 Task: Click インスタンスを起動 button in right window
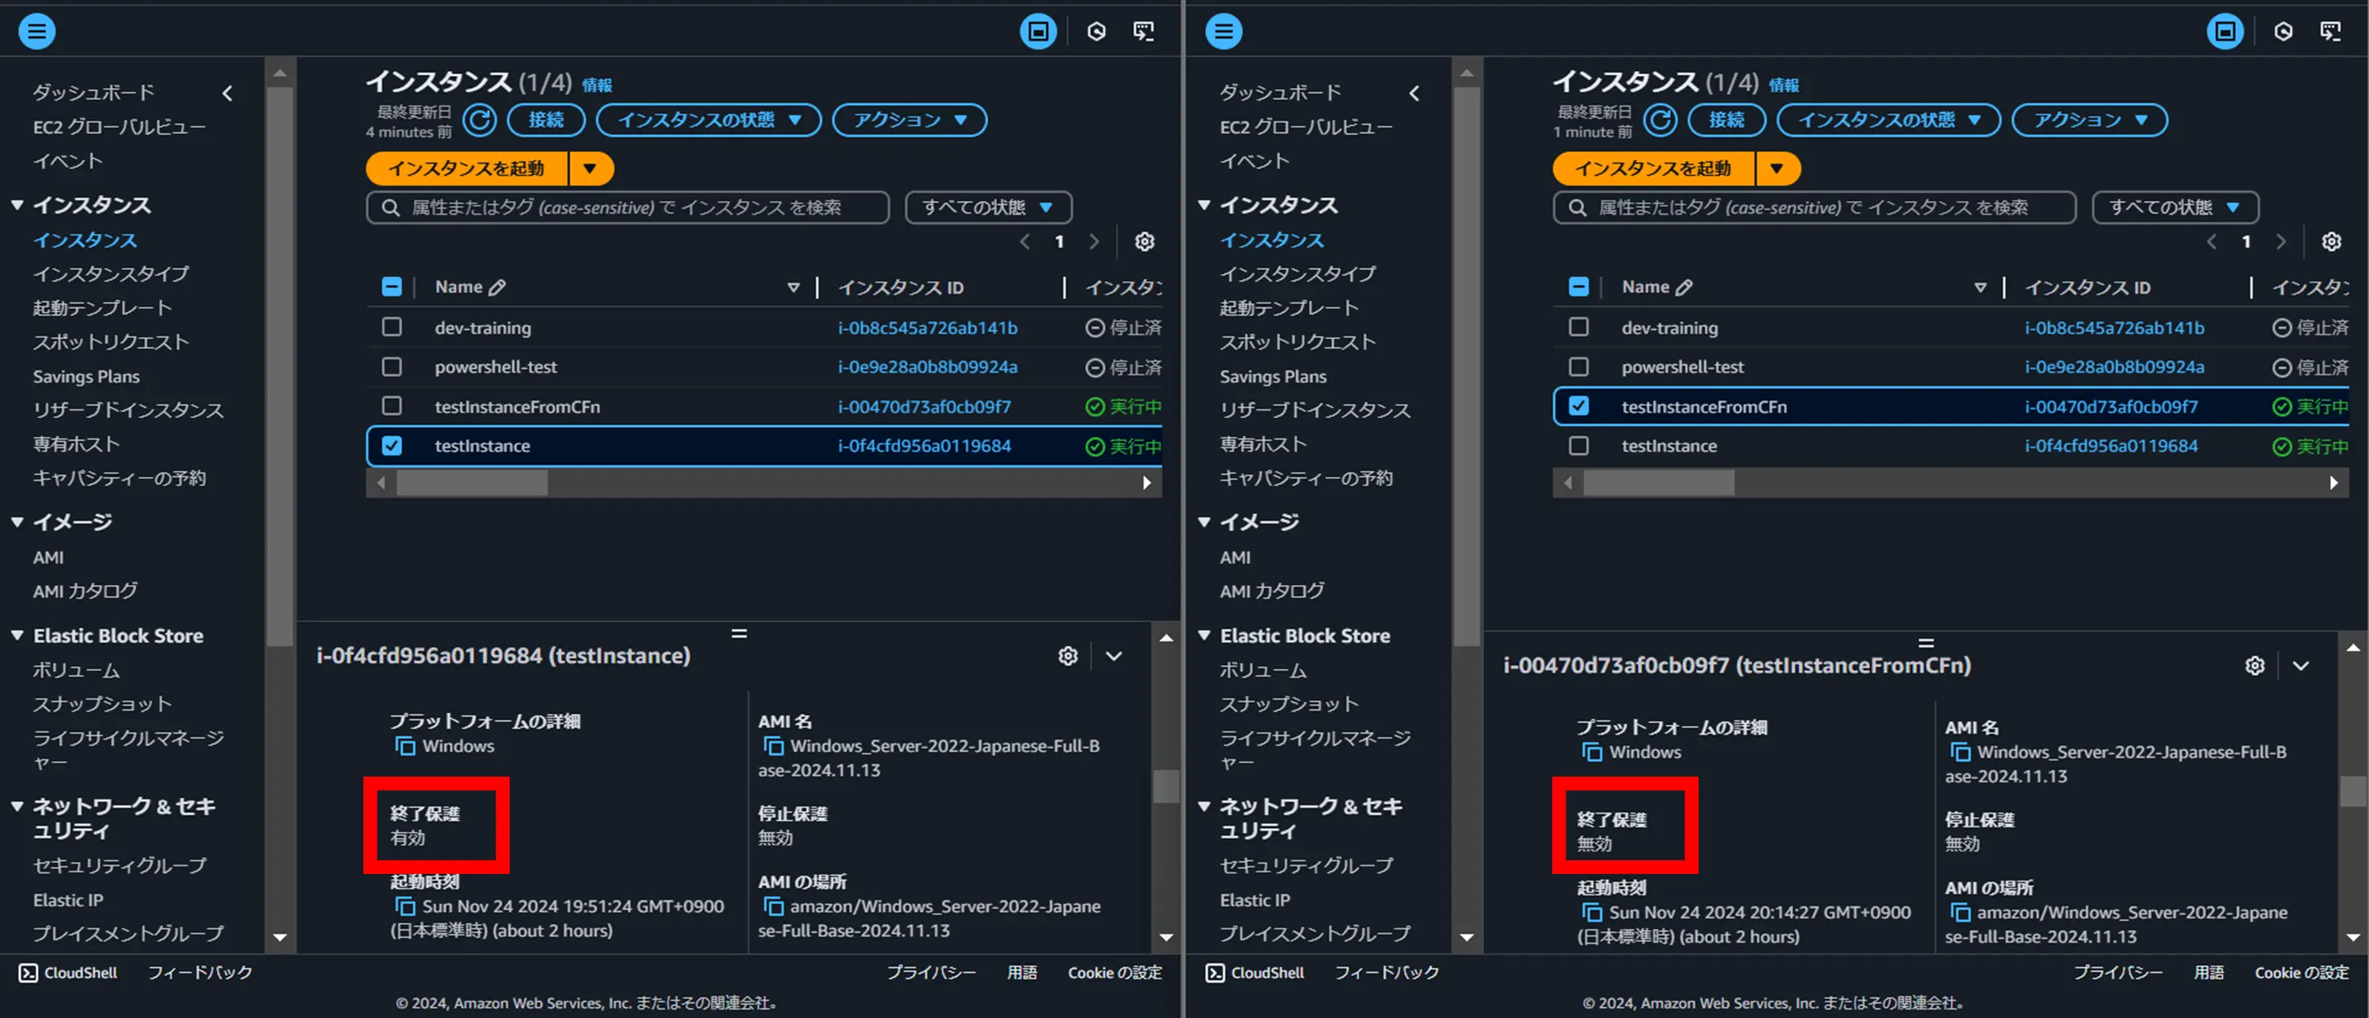point(1653,169)
